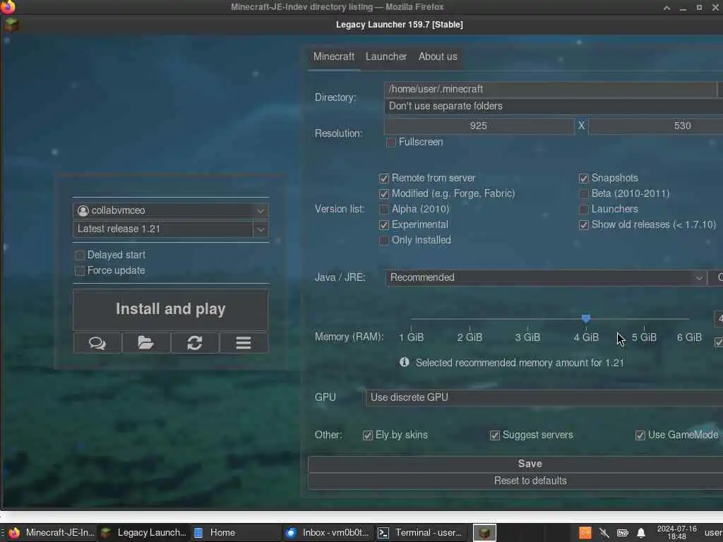Uncheck Show old releases (< 1.7.10)

coord(584,225)
